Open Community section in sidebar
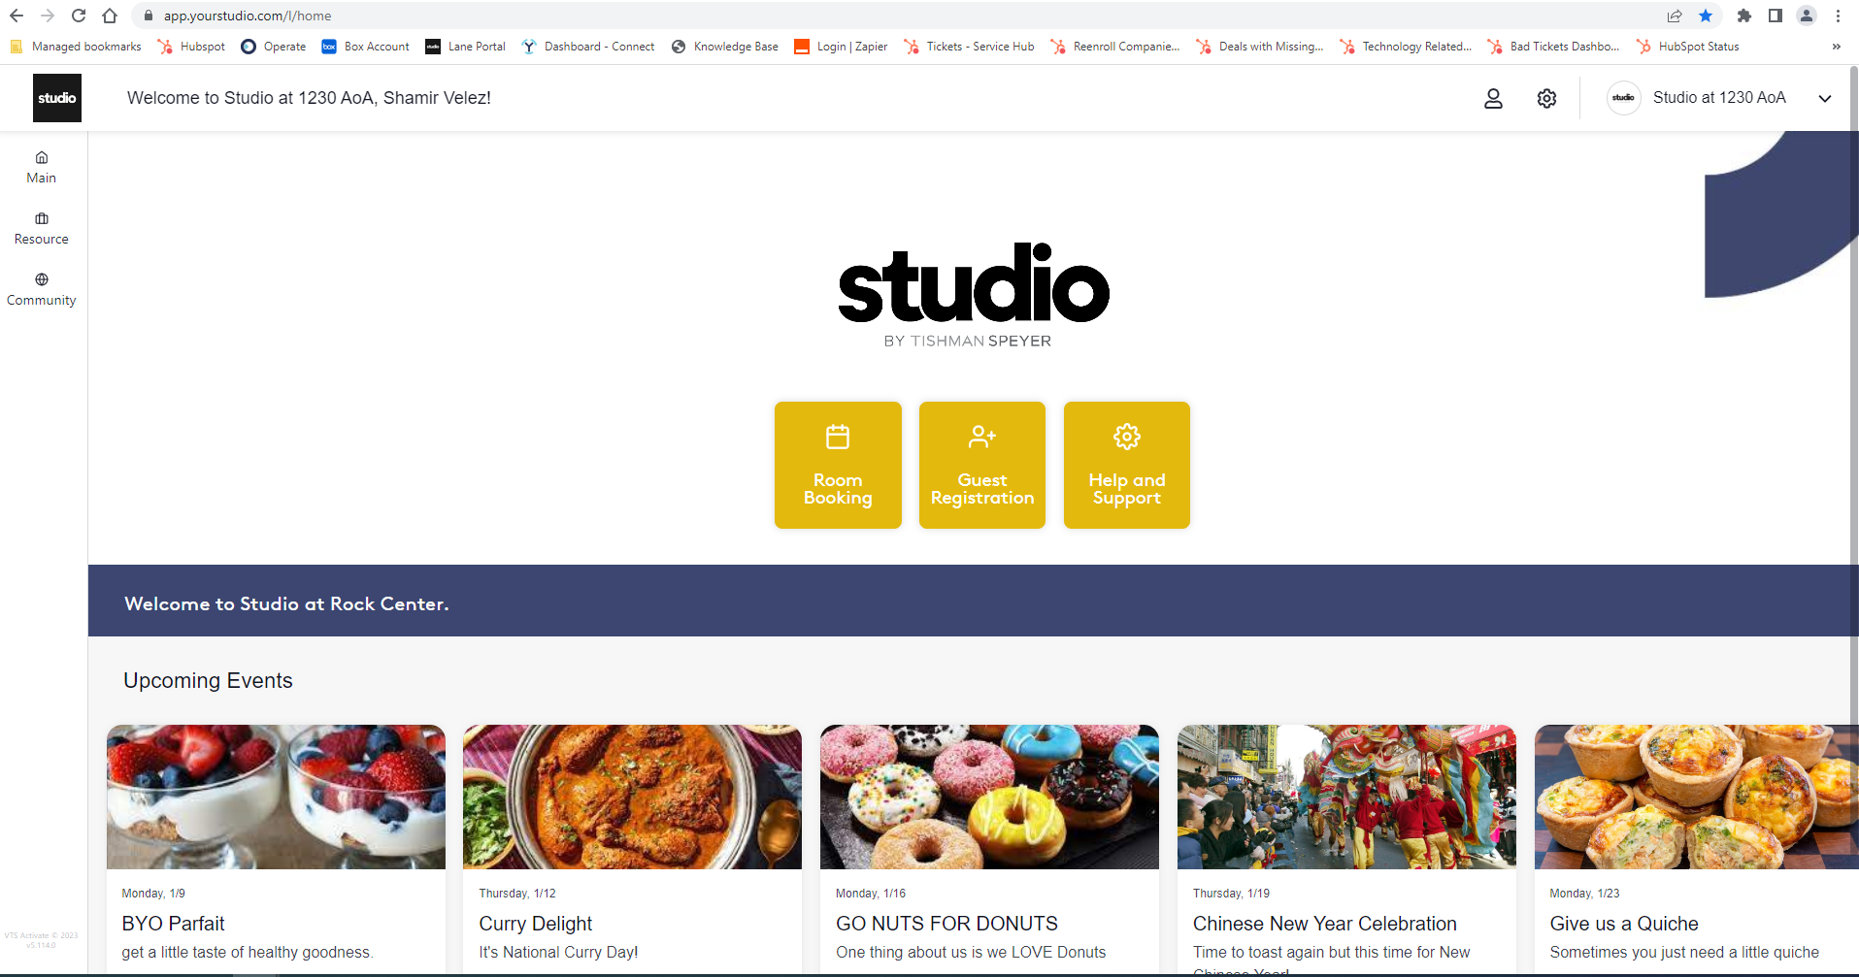The width and height of the screenshot is (1859, 977). 41,289
